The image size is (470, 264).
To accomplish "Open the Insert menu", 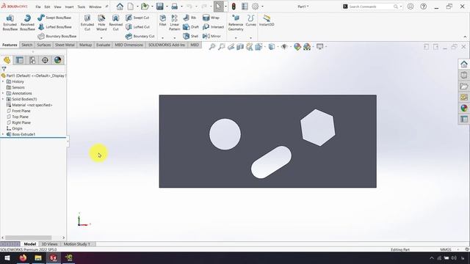I will tap(69, 7).
